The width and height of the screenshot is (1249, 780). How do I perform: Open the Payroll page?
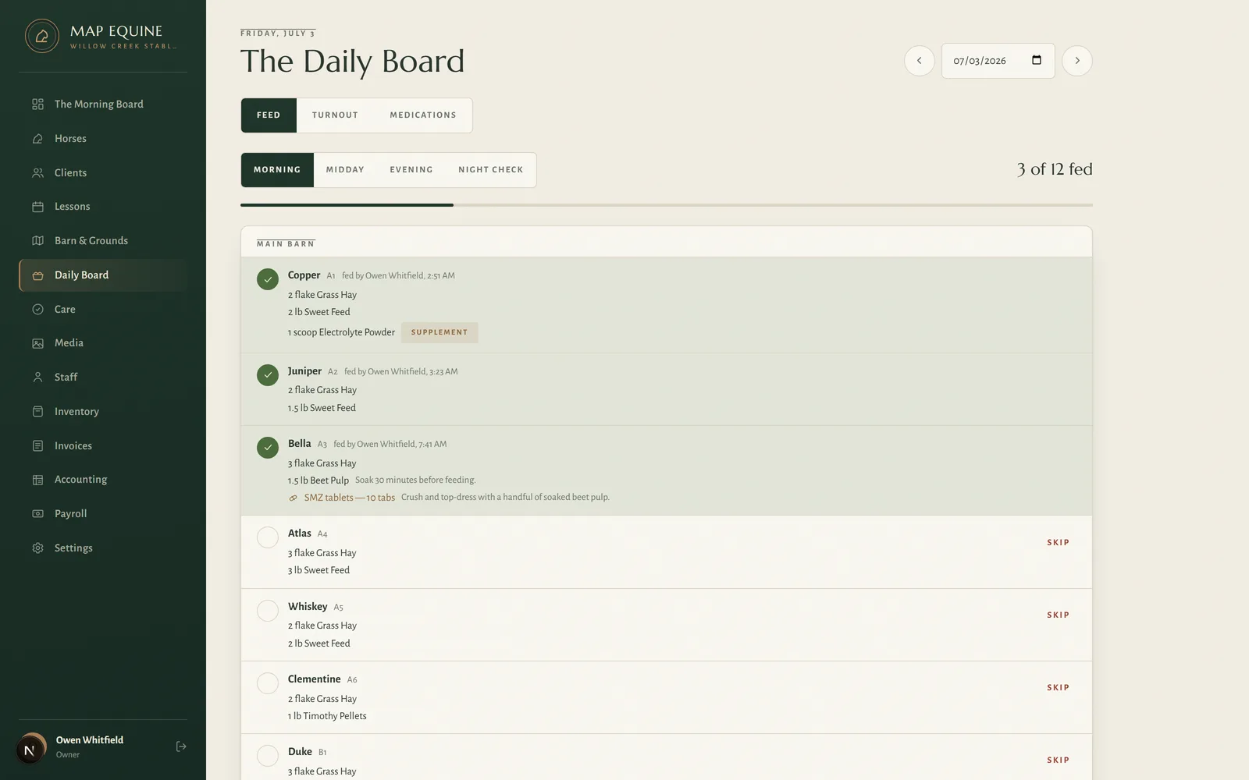point(103,513)
